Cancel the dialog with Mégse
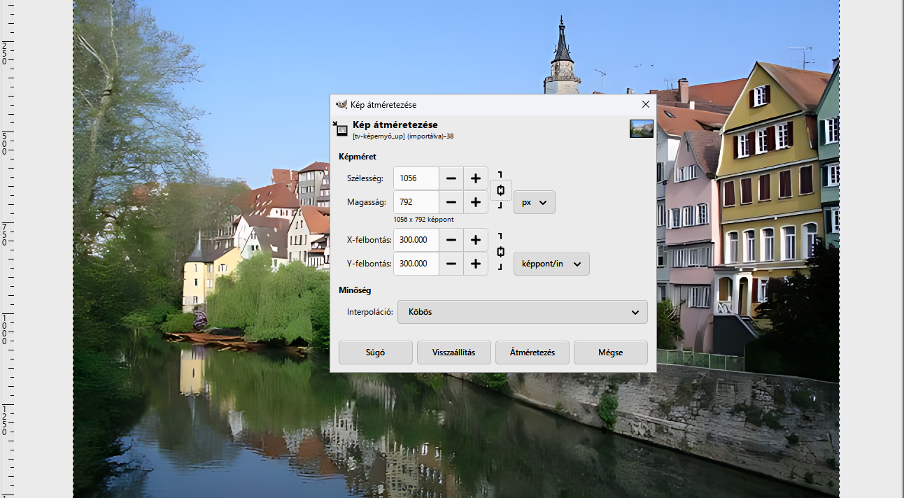 coord(611,353)
